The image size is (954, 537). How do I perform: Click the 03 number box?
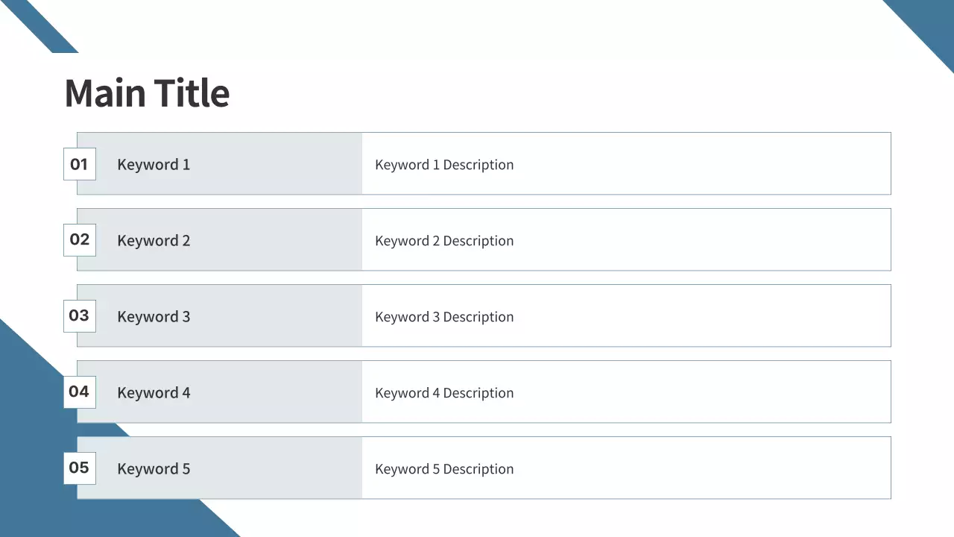(x=79, y=315)
